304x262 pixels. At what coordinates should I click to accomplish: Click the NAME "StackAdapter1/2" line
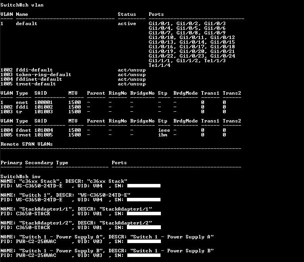point(76,223)
